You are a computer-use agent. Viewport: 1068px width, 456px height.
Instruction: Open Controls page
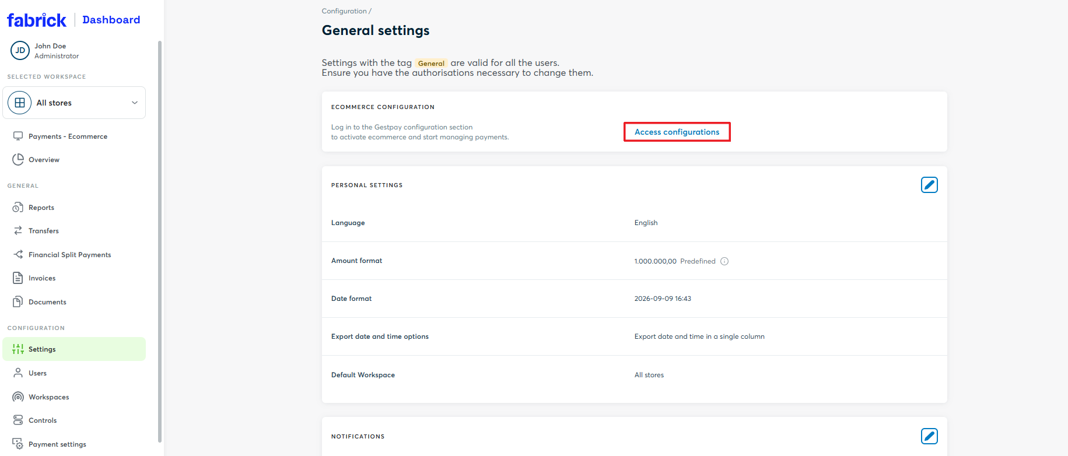click(x=74, y=420)
